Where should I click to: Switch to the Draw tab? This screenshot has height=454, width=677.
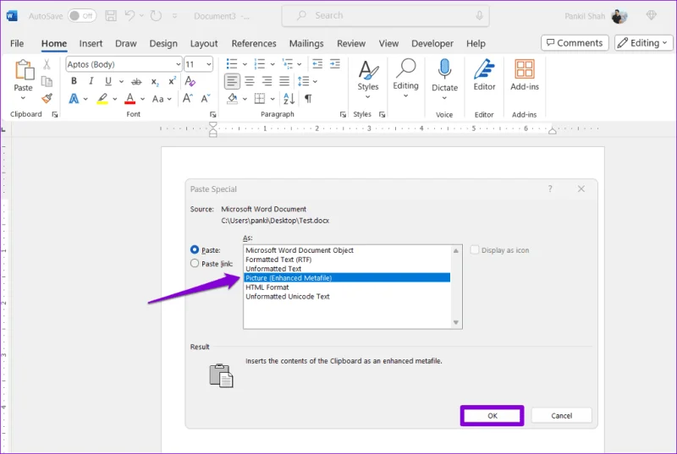click(125, 44)
